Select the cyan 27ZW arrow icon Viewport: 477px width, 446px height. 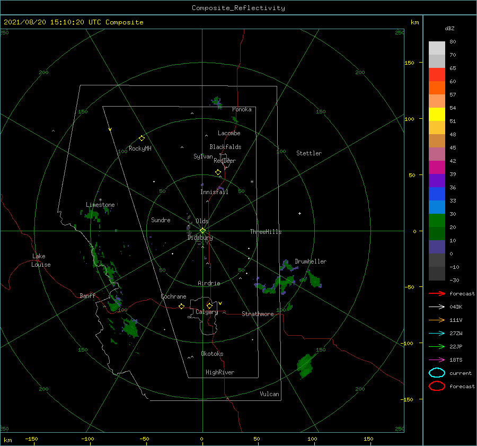(x=437, y=334)
